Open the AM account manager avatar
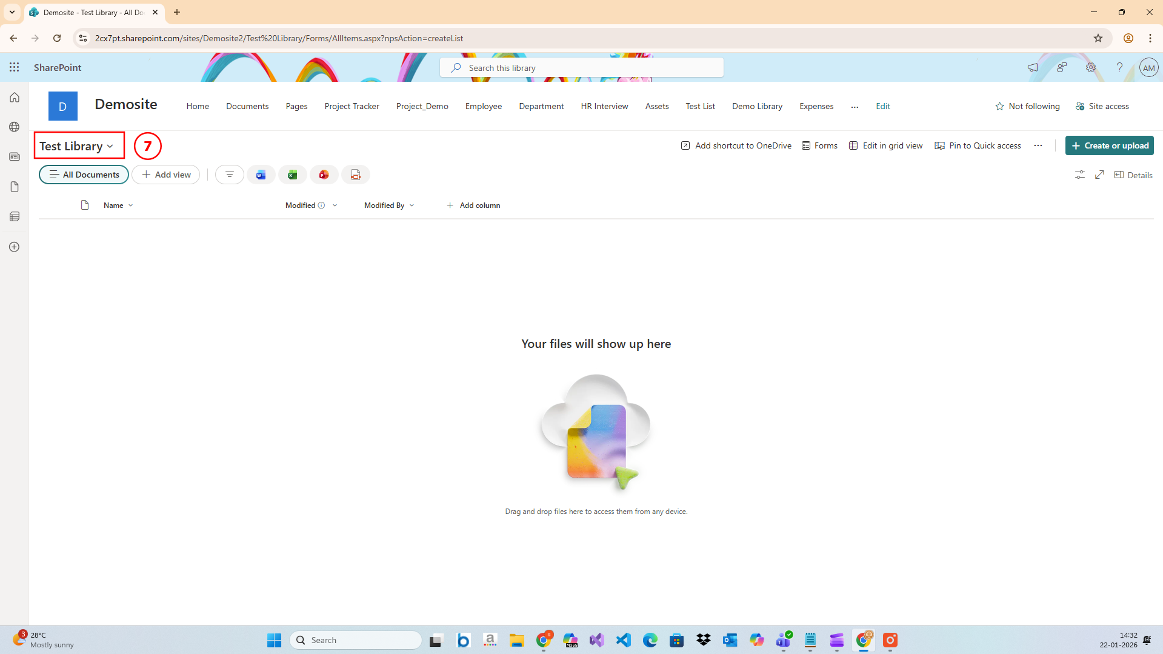Image resolution: width=1163 pixels, height=654 pixels. click(1148, 67)
